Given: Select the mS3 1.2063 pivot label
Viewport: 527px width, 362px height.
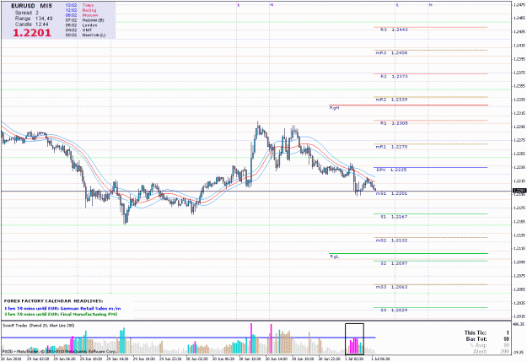Looking at the screenshot, I should [391, 287].
